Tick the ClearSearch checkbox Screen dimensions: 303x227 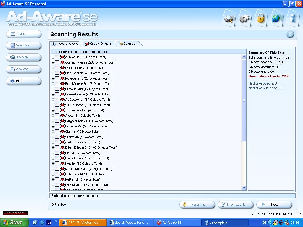[57, 73]
